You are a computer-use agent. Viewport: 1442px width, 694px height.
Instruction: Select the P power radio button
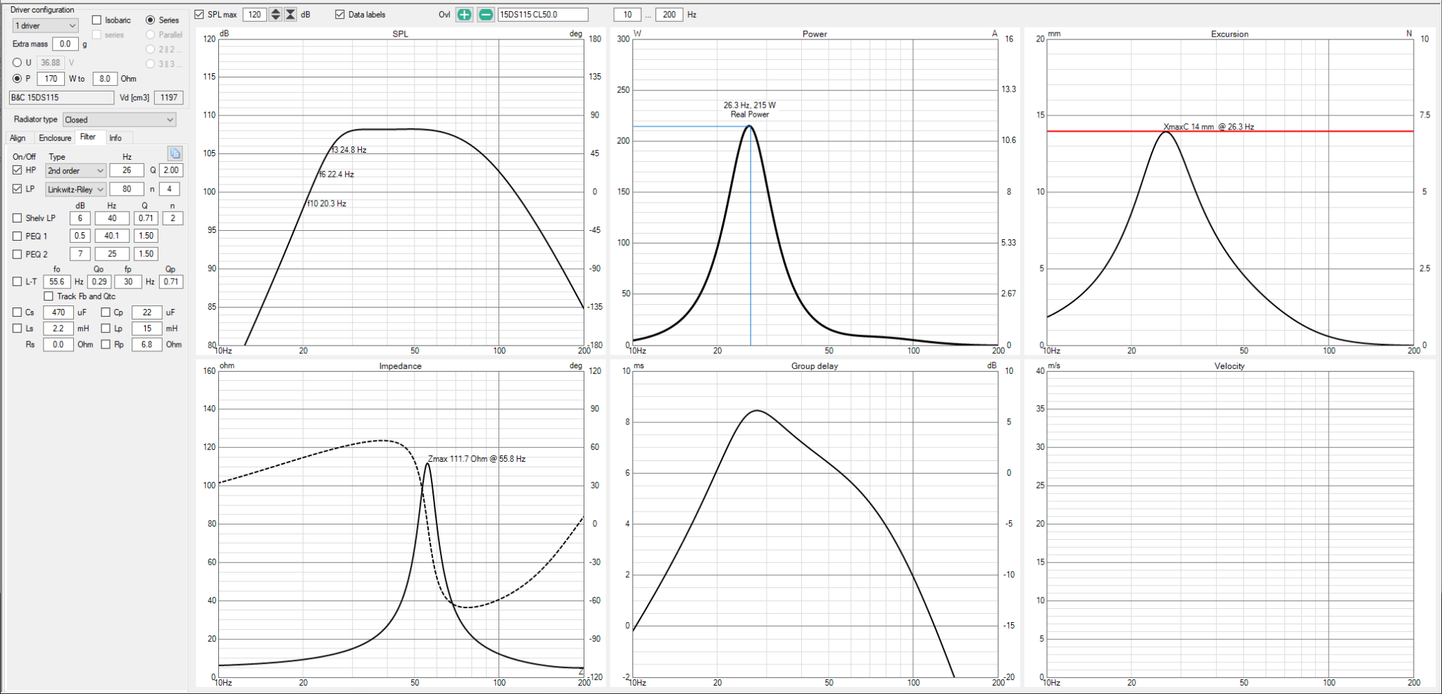[18, 79]
